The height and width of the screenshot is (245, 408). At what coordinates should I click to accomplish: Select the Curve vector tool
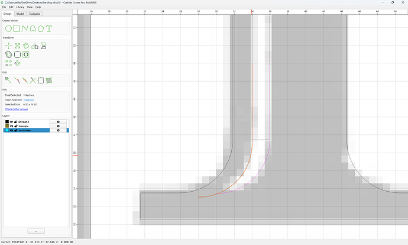(x=33, y=28)
